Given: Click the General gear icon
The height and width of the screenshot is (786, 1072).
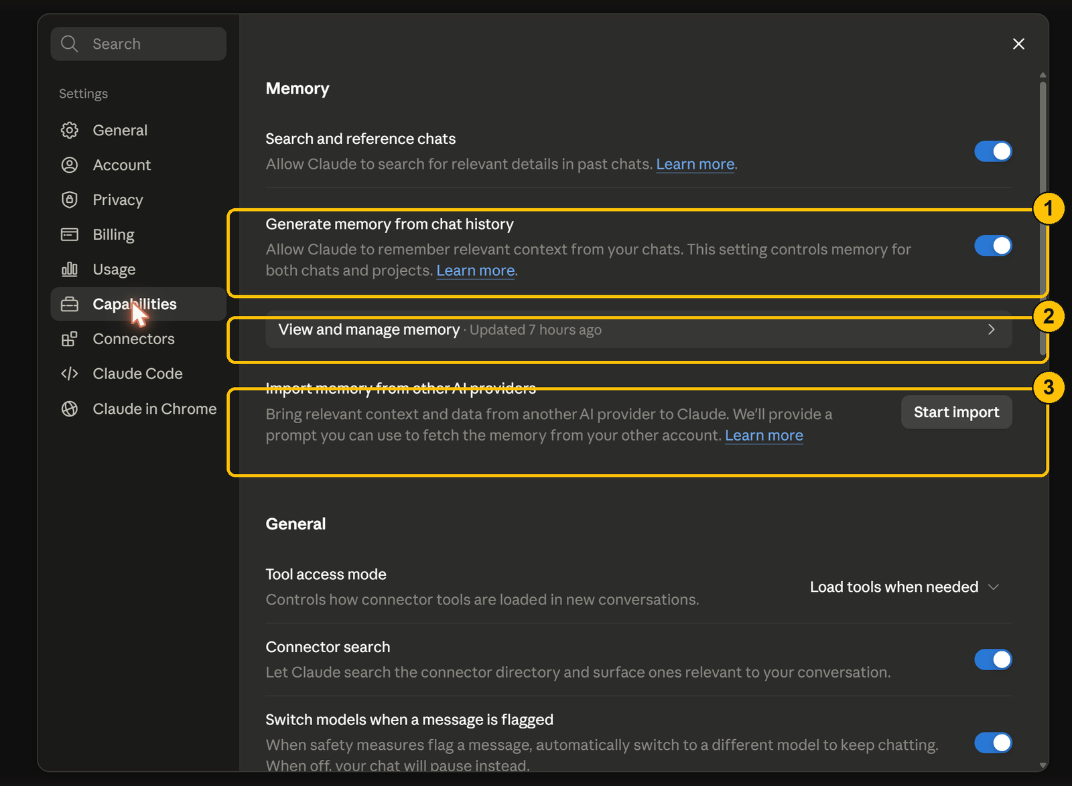Looking at the screenshot, I should (70, 130).
